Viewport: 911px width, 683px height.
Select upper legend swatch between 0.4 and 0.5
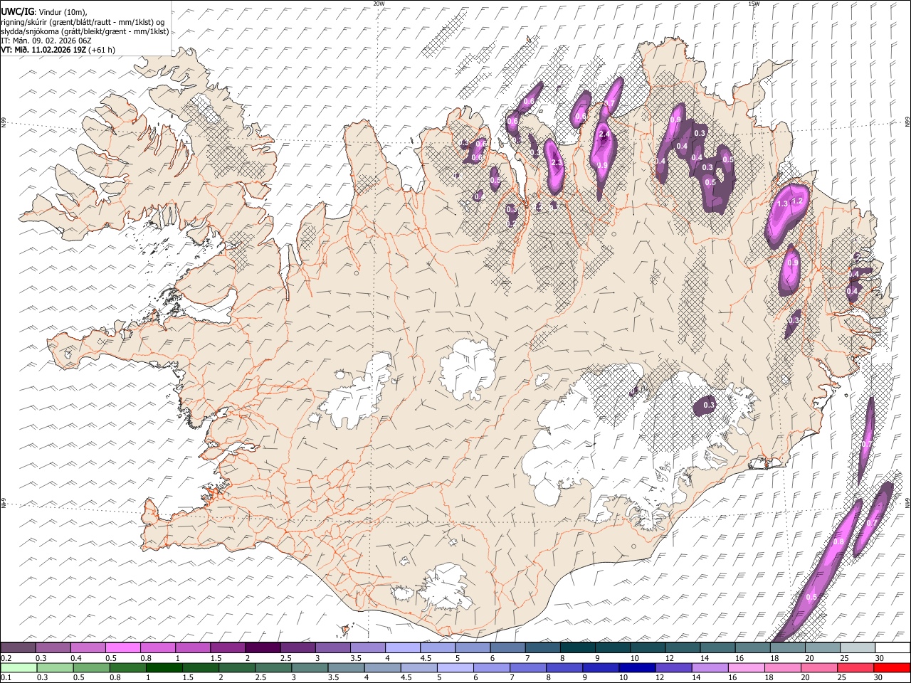(x=88, y=648)
